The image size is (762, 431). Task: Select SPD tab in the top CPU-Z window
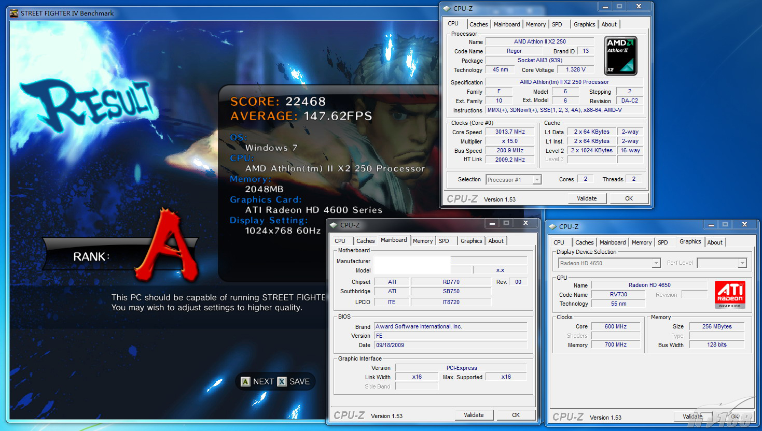(x=557, y=24)
